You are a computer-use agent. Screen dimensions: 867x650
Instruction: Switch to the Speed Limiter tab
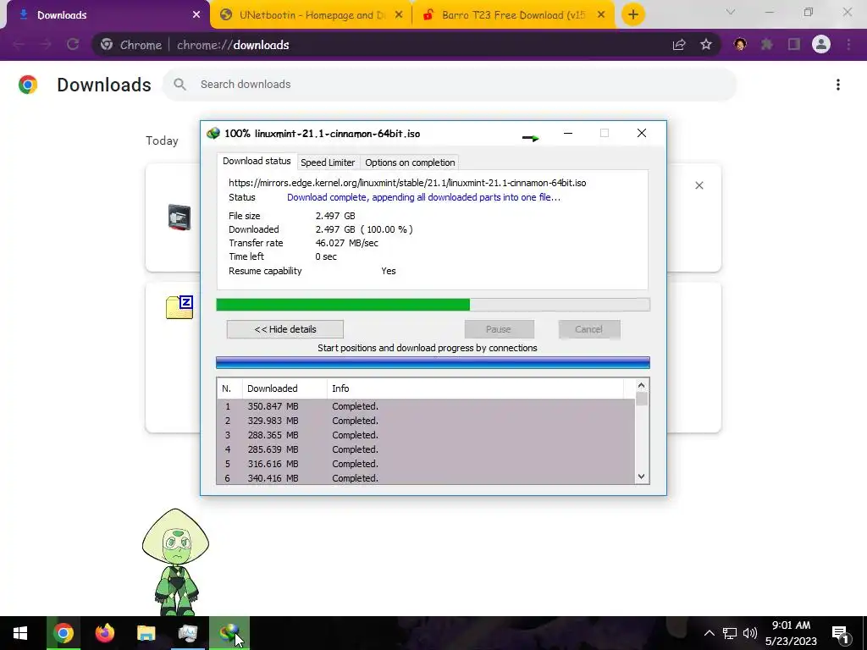[x=328, y=162]
